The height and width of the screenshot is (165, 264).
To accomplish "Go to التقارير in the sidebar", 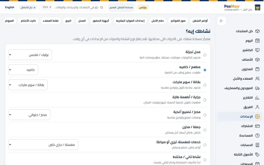I will 240,98.
